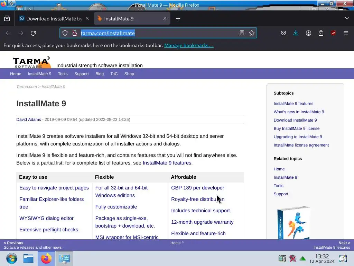The image size is (354, 266).
Task: Go back using the back arrow
Action: [x=8, y=33]
